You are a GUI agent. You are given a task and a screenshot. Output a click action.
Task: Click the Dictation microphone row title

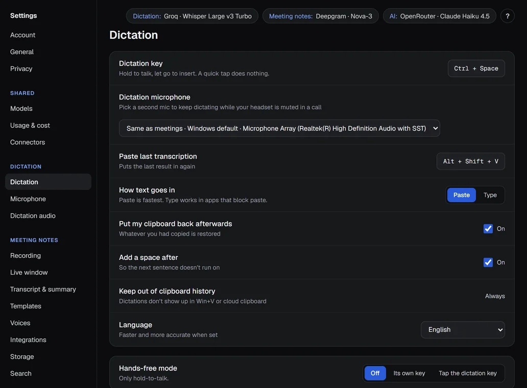pos(155,97)
